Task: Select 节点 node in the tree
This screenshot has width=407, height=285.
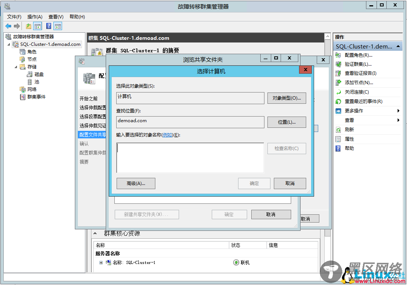Action: click(32, 59)
